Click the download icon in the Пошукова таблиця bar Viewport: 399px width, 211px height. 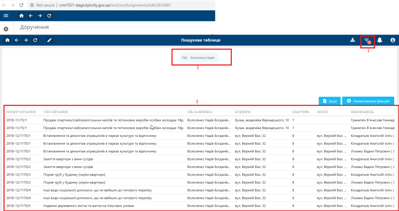point(353,40)
